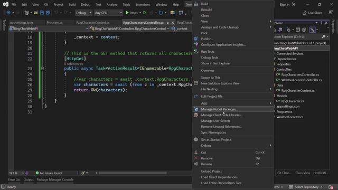Select WeatherForecastController.cs in Solution Explorer
Viewport: 338px width, 190px height.
point(302,80)
